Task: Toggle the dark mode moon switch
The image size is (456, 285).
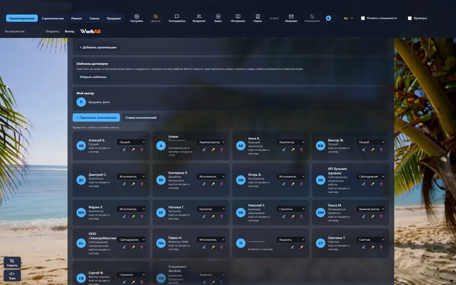Action: tap(331, 18)
